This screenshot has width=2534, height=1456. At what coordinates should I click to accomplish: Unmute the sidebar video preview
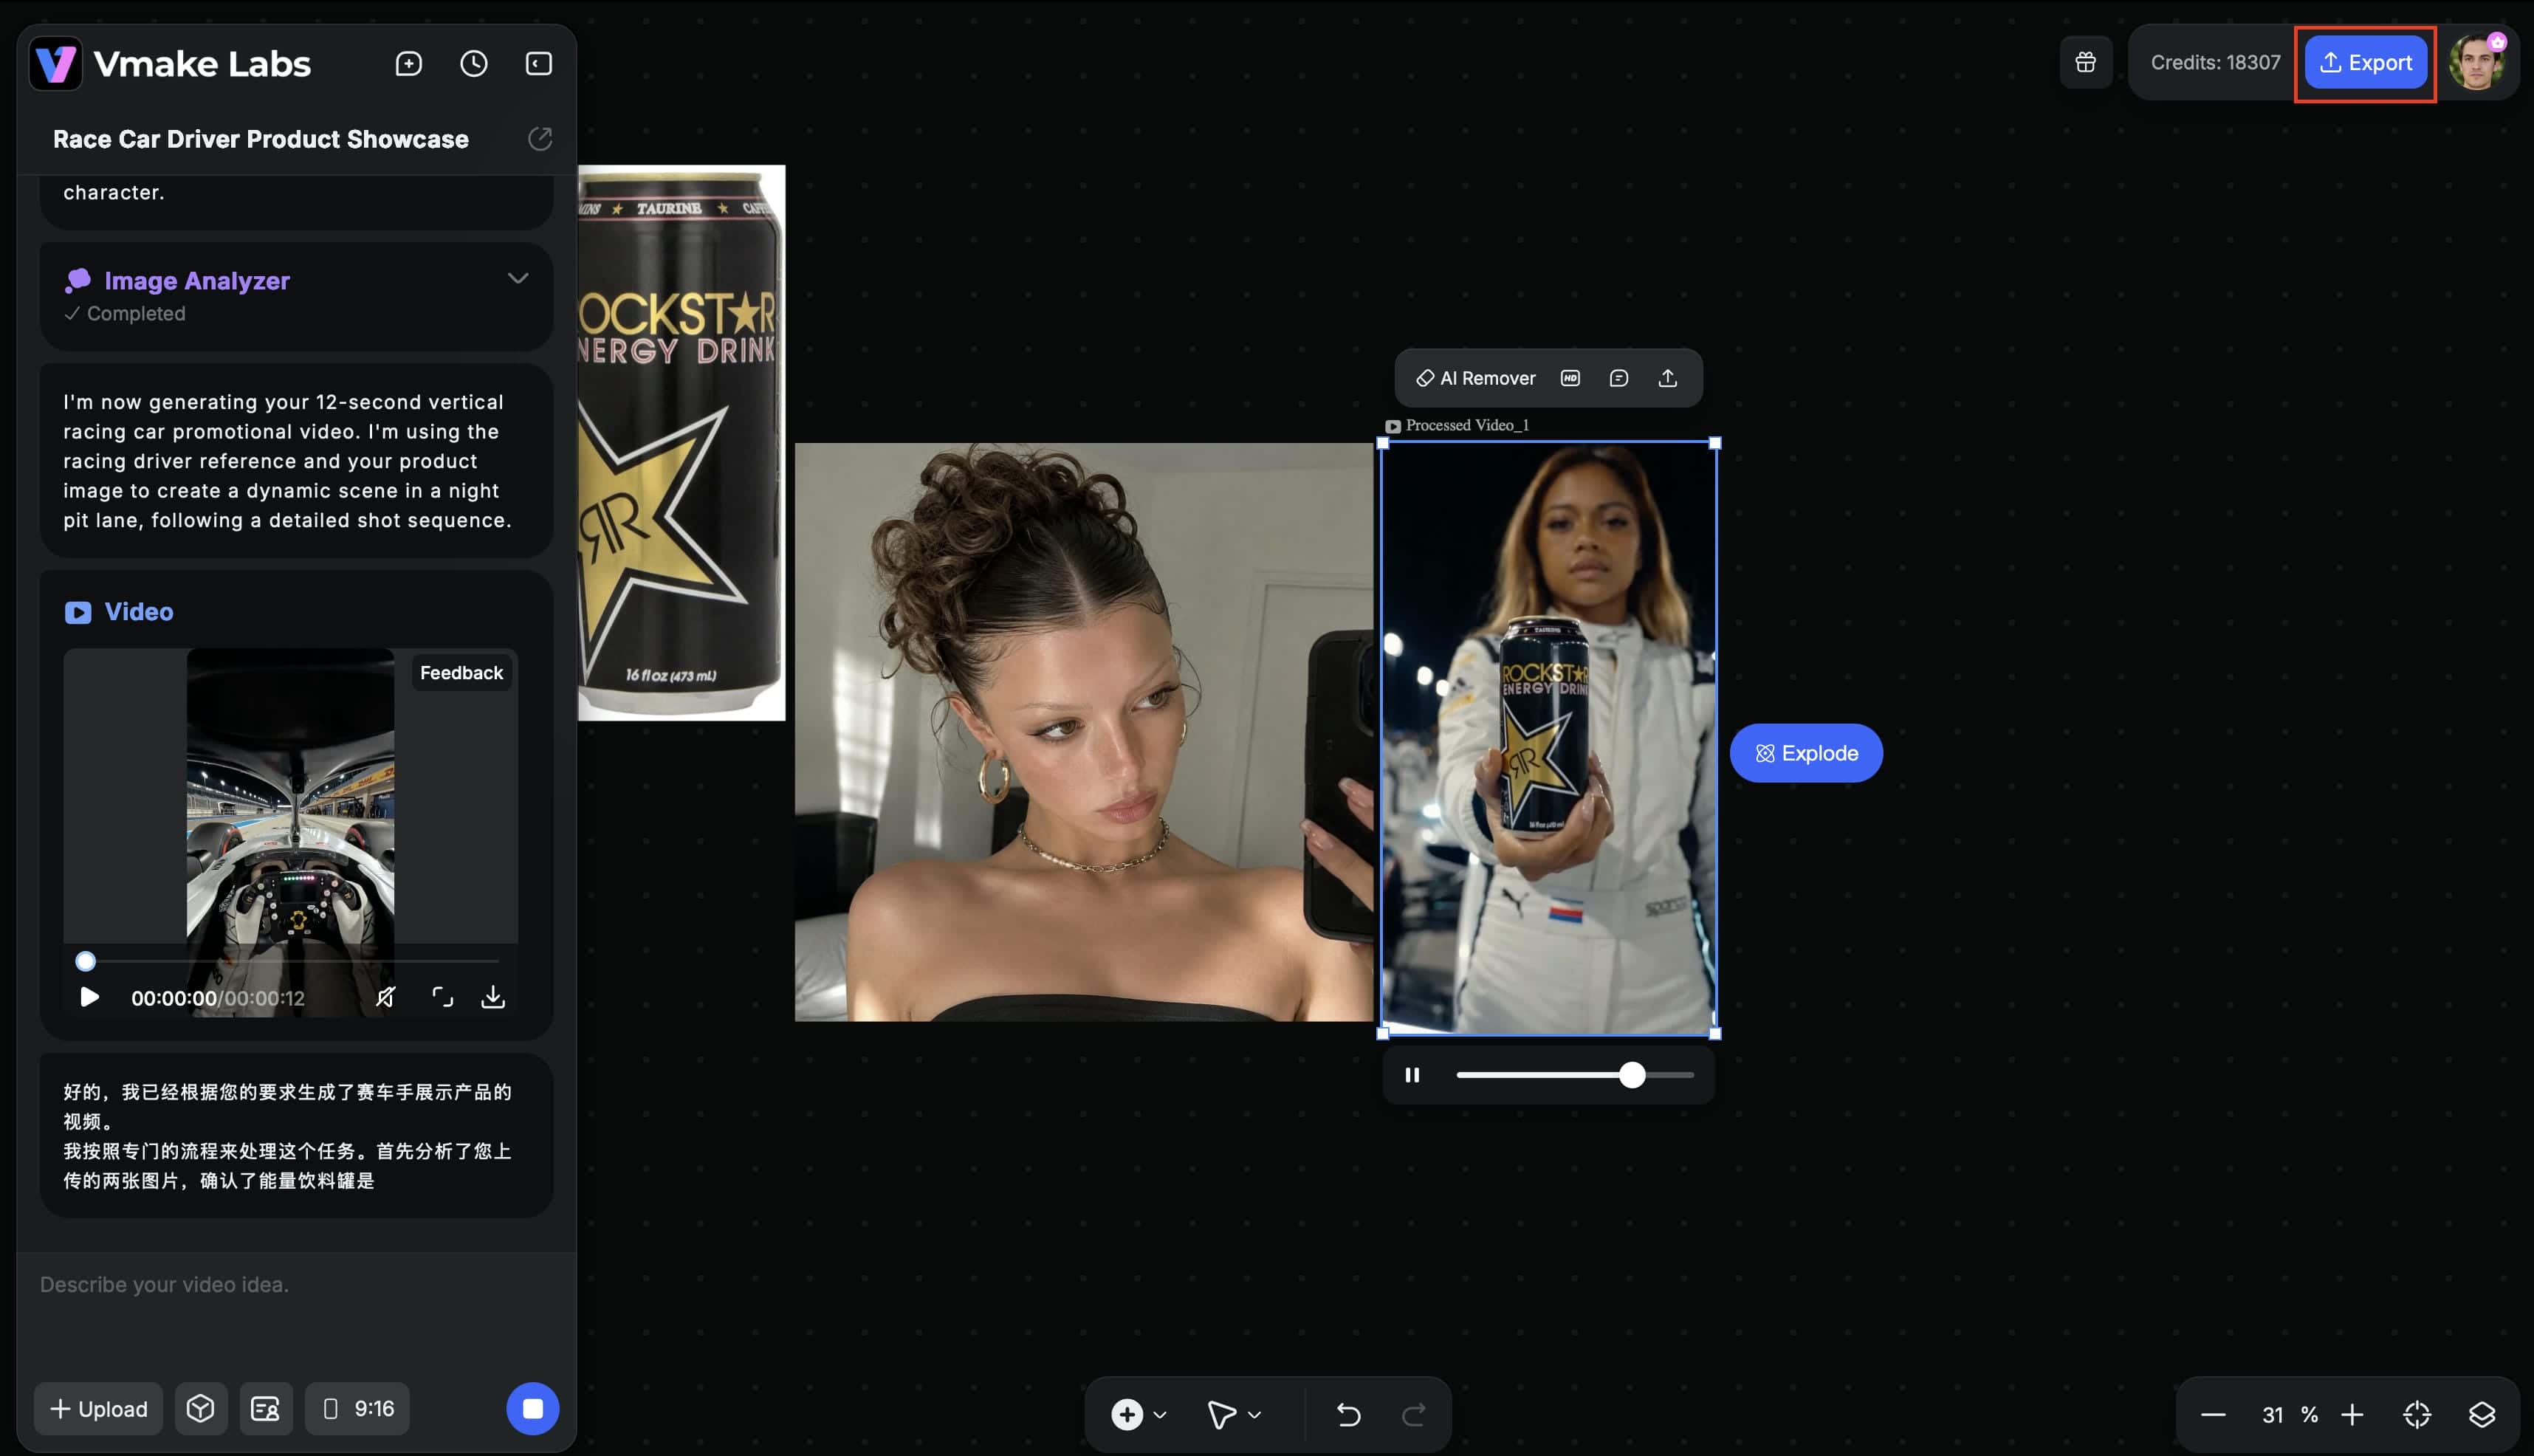click(386, 997)
